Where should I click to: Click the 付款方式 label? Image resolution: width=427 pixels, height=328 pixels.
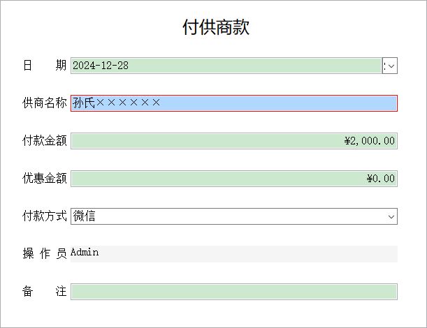45,216
